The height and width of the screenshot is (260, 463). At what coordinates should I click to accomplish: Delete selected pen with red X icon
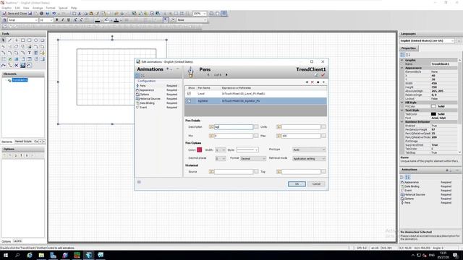click(x=313, y=82)
